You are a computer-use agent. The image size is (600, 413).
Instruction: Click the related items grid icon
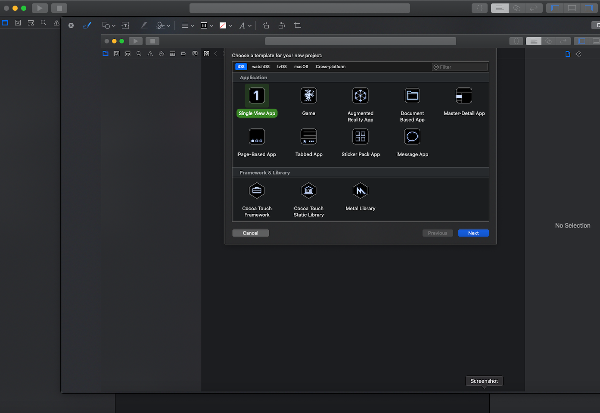point(206,53)
